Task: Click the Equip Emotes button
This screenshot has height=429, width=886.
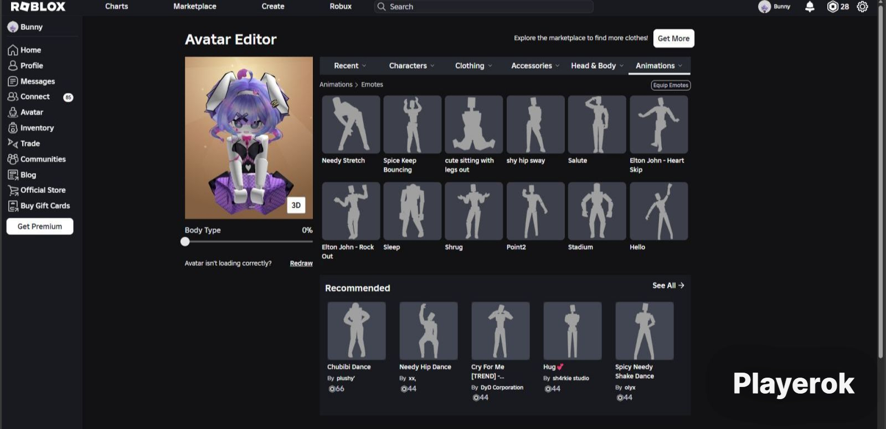Action: (671, 85)
